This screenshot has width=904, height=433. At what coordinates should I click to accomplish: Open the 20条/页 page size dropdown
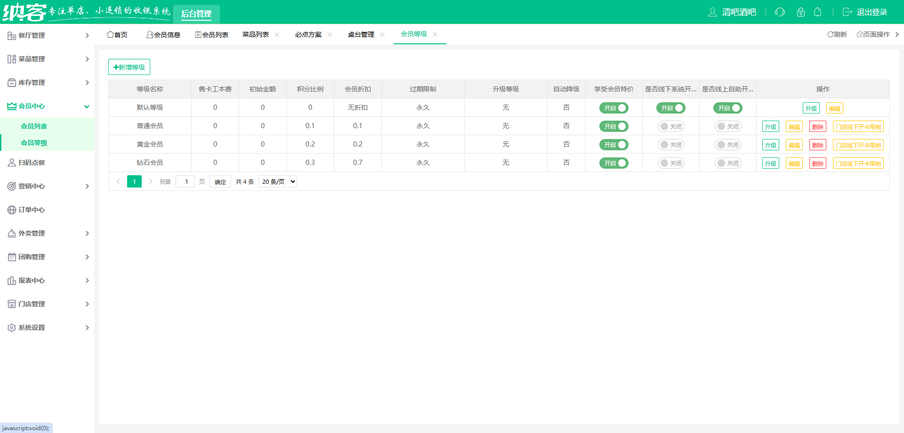click(x=278, y=182)
